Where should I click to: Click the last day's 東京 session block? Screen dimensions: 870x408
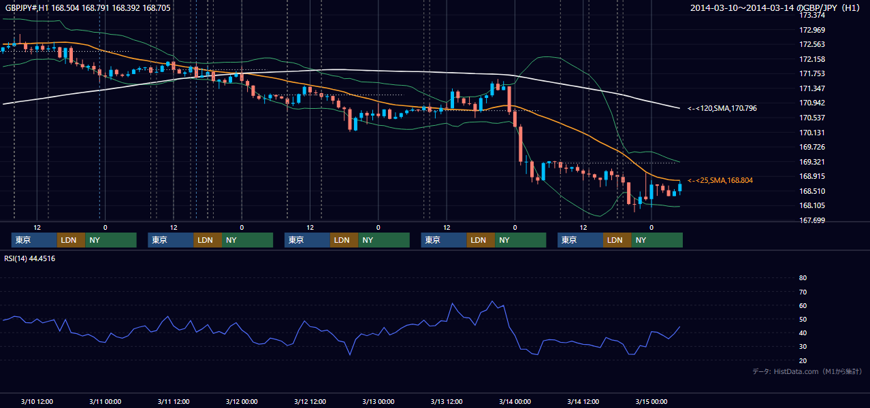[580, 240]
